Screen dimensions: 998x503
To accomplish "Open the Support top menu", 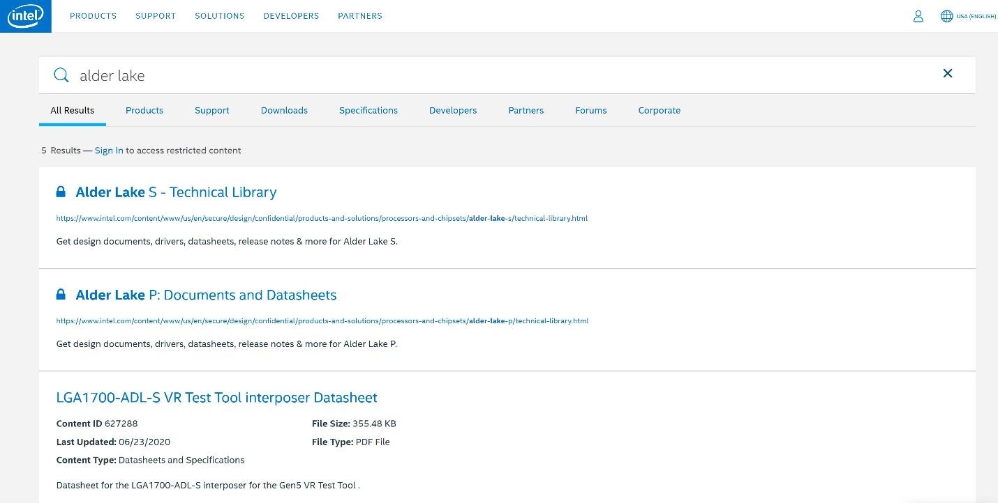I will coord(156,16).
